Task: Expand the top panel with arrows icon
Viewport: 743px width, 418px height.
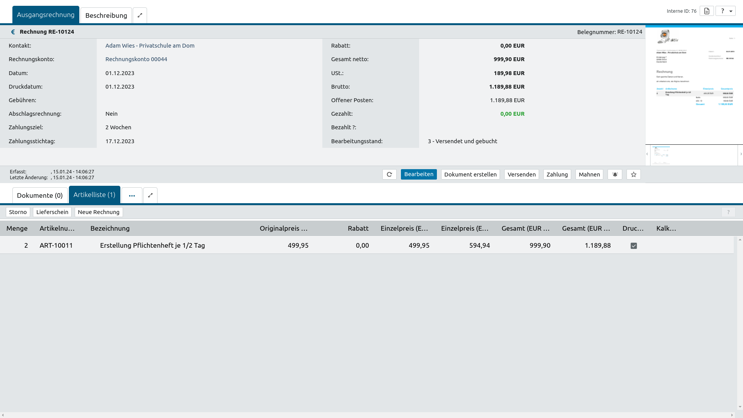Action: coord(140,15)
